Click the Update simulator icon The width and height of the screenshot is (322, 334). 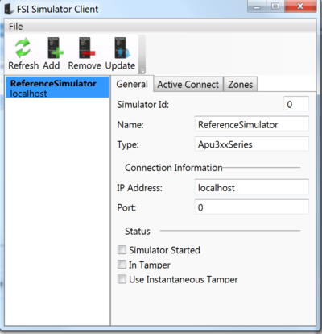[122, 48]
